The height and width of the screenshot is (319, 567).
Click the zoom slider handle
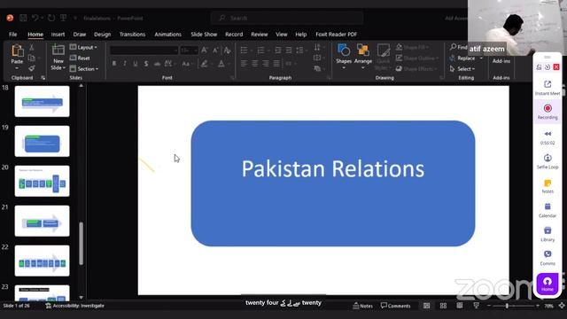[x=507, y=306]
